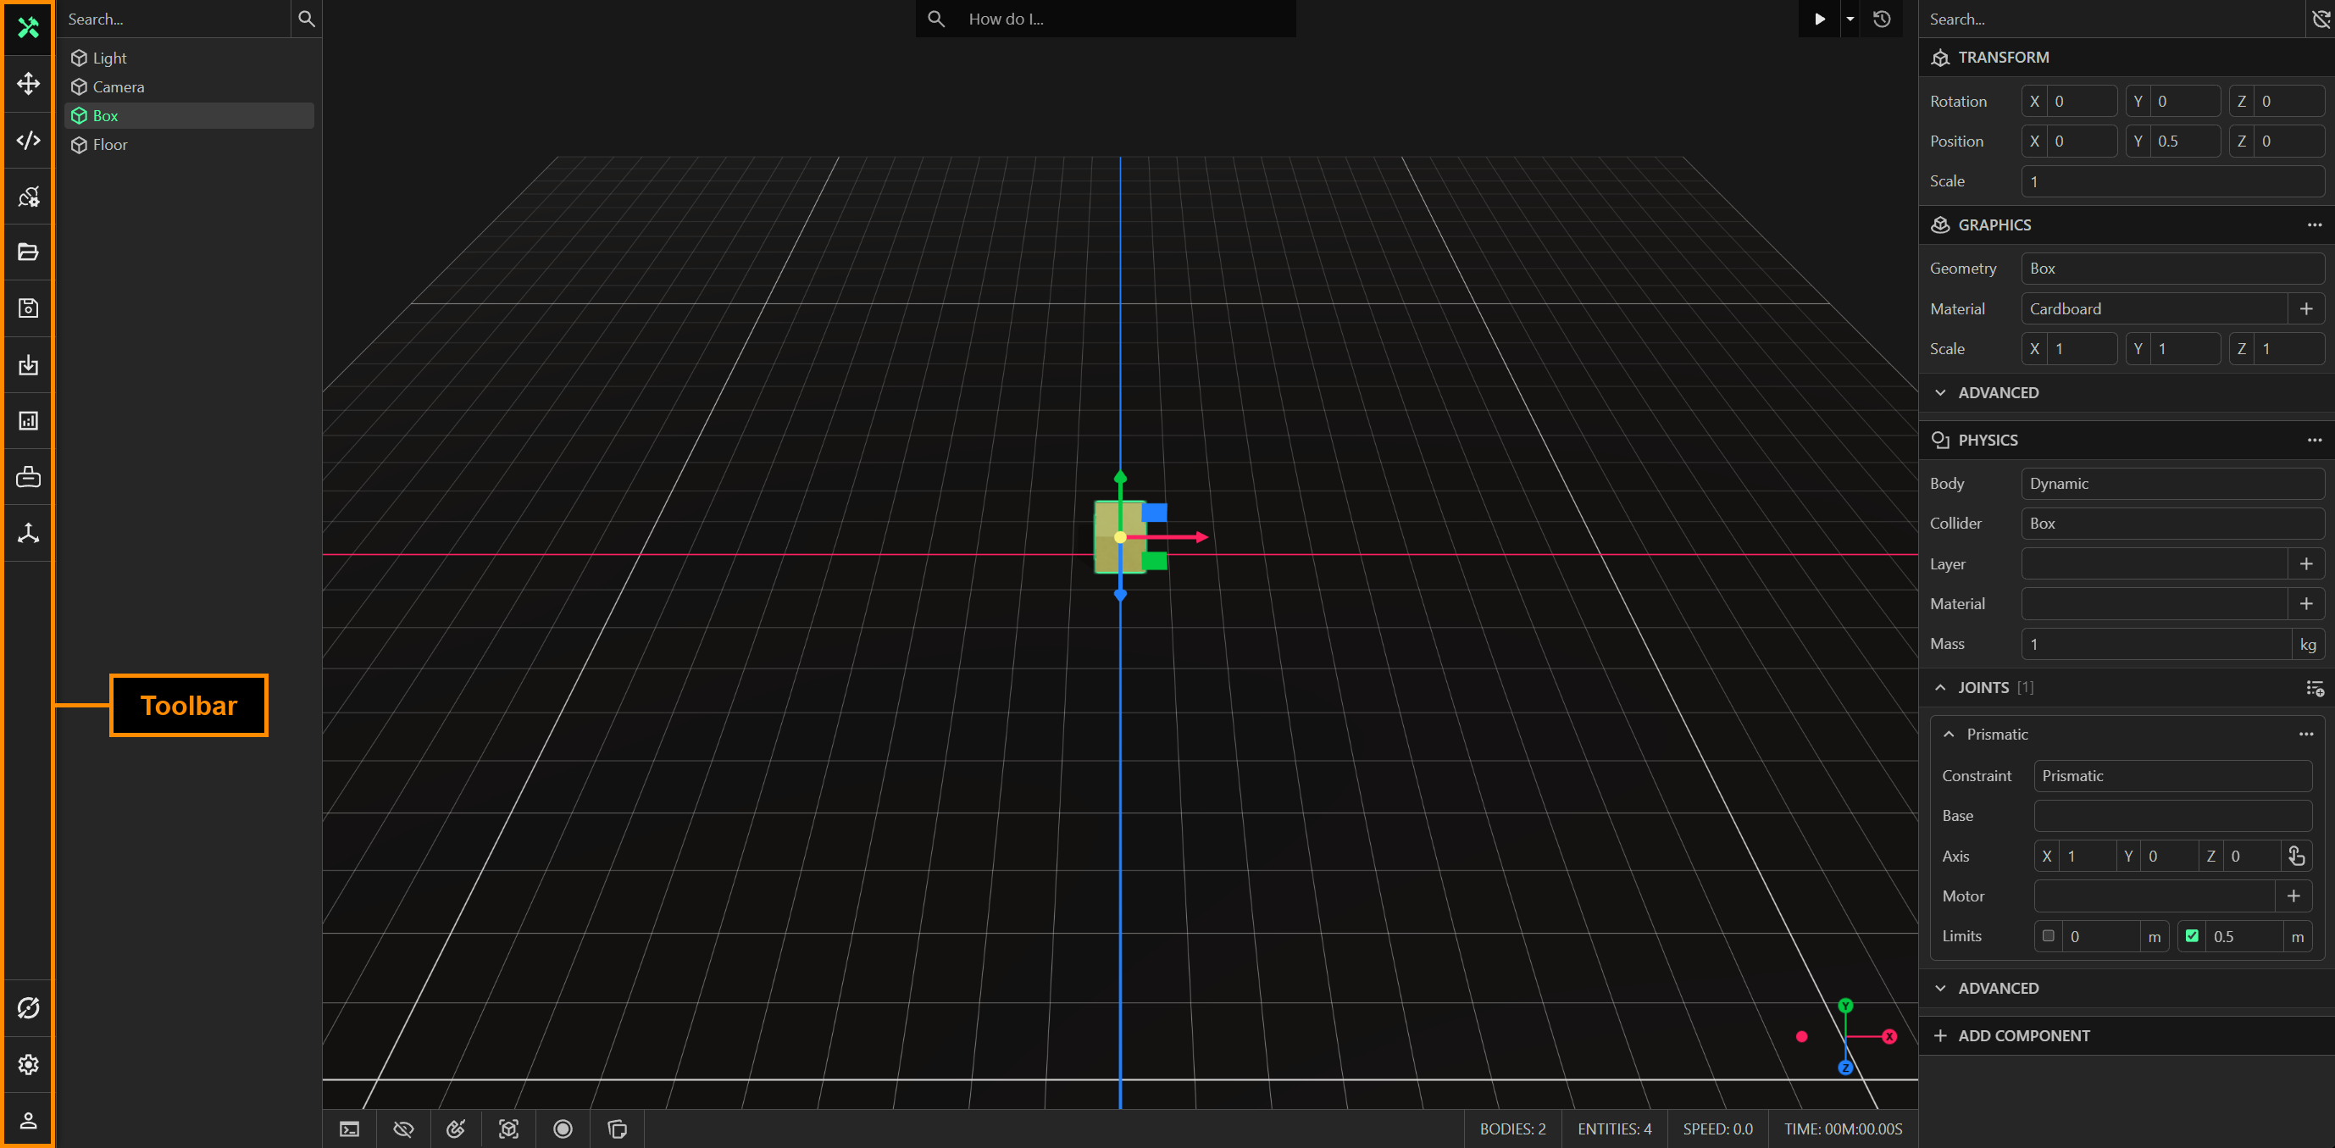Click the blue Z axis on the orientation gizmo
Viewport: 2335px width, 1148px height.
coord(1845,1068)
